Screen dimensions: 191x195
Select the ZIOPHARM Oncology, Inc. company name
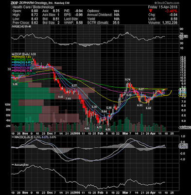tap(36, 3)
